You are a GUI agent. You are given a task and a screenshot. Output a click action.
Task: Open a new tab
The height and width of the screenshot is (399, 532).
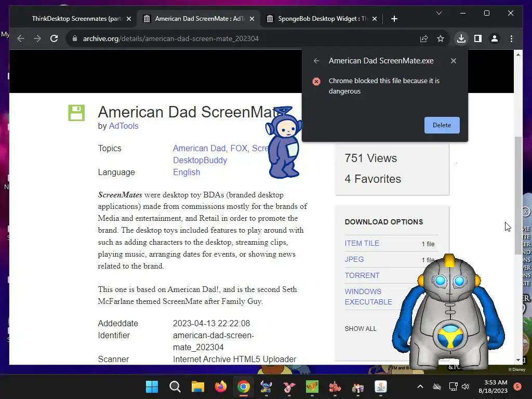pyautogui.click(x=394, y=19)
